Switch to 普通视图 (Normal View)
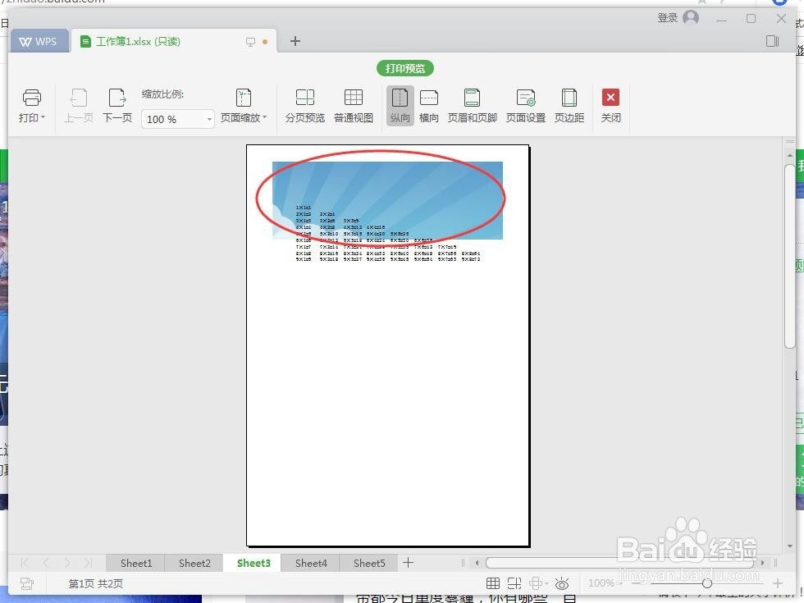Image resolution: width=804 pixels, height=603 pixels. [354, 105]
